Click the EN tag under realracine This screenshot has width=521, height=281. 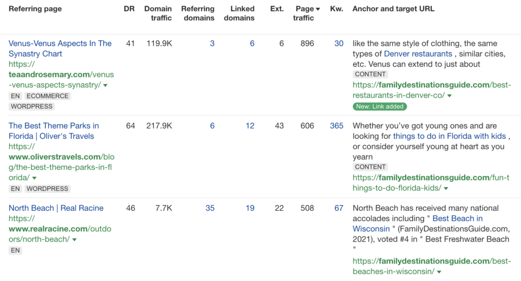coord(15,251)
